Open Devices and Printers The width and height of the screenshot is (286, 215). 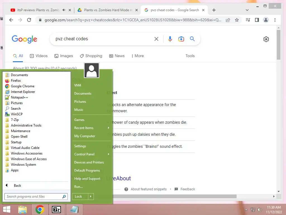pos(89,162)
